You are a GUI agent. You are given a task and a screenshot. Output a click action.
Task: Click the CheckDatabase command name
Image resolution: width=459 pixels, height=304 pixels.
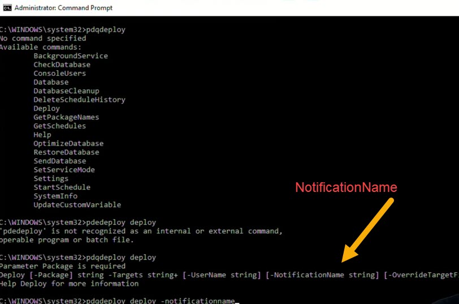click(62, 65)
